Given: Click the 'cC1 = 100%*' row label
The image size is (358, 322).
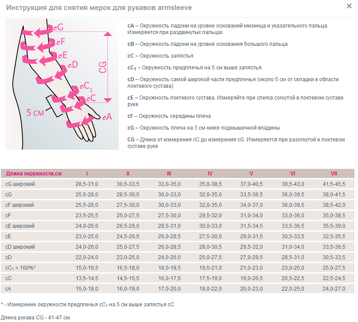Looking at the screenshot, I should (x=21, y=267).
